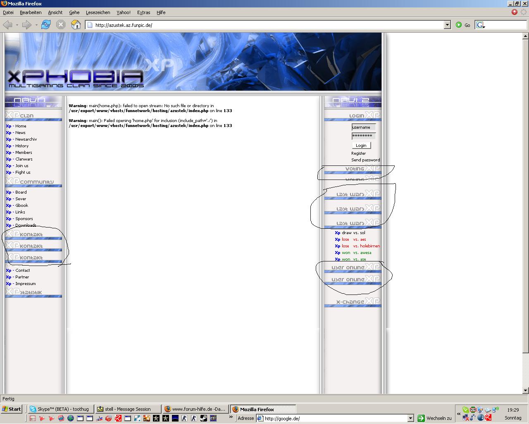Viewport: 529px width, 424px height.
Task: Switch to Skype (BETA) taskbar button
Action: pyautogui.click(x=61, y=409)
